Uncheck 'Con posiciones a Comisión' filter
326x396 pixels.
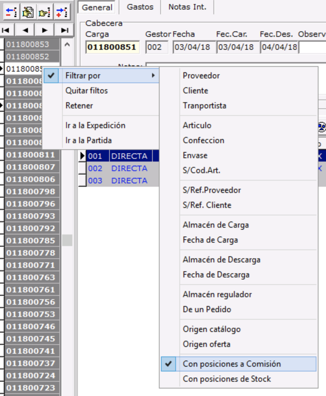pyautogui.click(x=232, y=364)
